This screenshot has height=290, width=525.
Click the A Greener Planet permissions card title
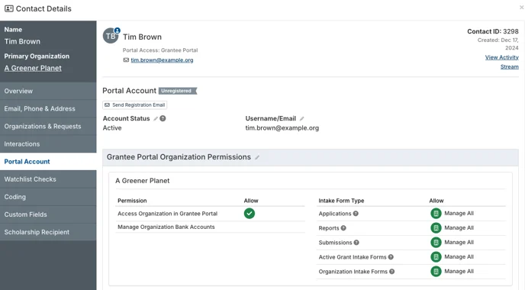click(142, 181)
